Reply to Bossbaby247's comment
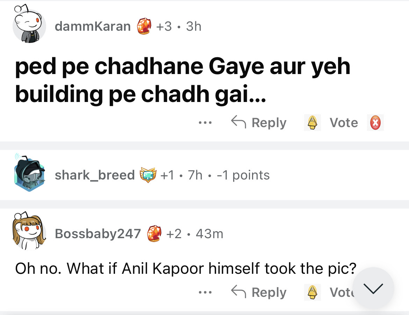 [x=259, y=292]
